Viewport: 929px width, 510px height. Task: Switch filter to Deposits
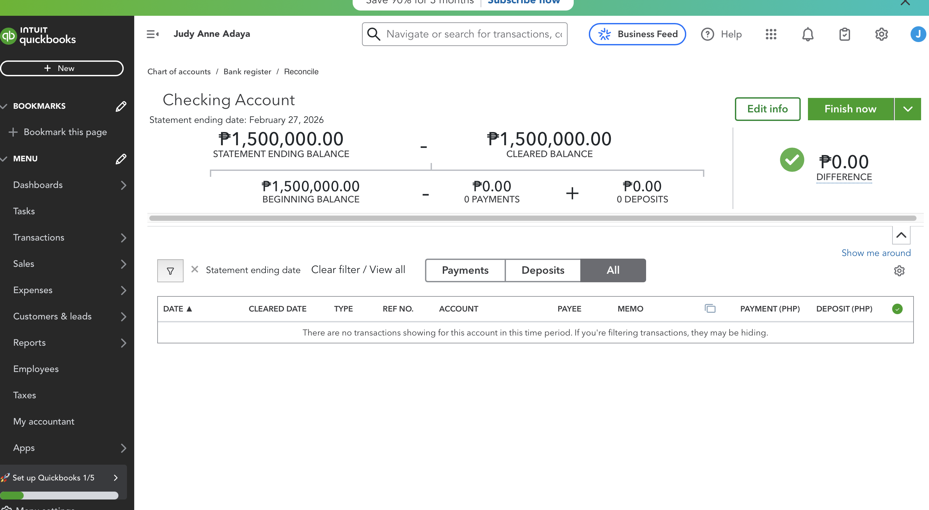pyautogui.click(x=543, y=270)
